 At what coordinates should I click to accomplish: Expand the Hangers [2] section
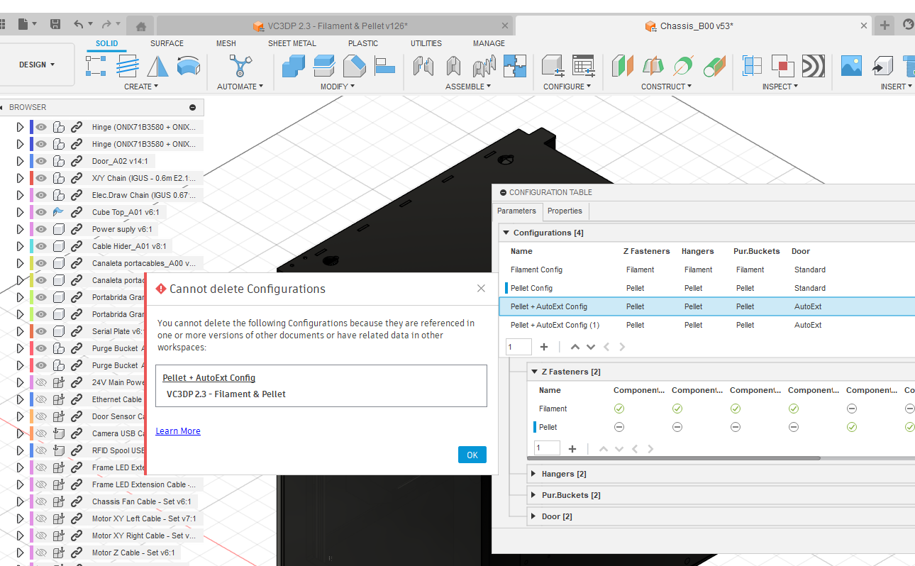coord(534,474)
